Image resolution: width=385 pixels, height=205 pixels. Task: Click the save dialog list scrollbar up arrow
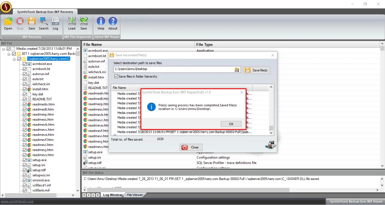(271, 87)
